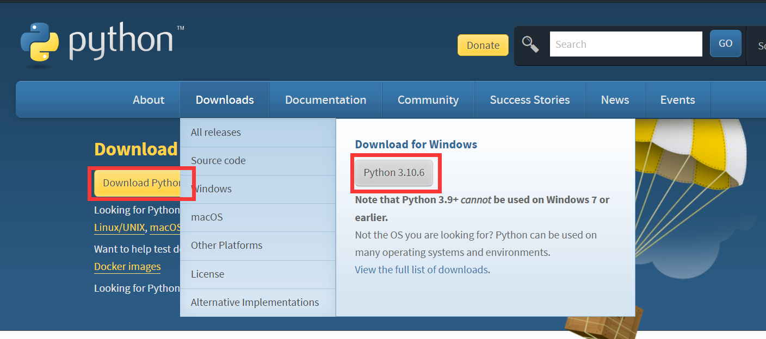The image size is (766, 339).
Task: Open the About nav menu
Action: 149,100
